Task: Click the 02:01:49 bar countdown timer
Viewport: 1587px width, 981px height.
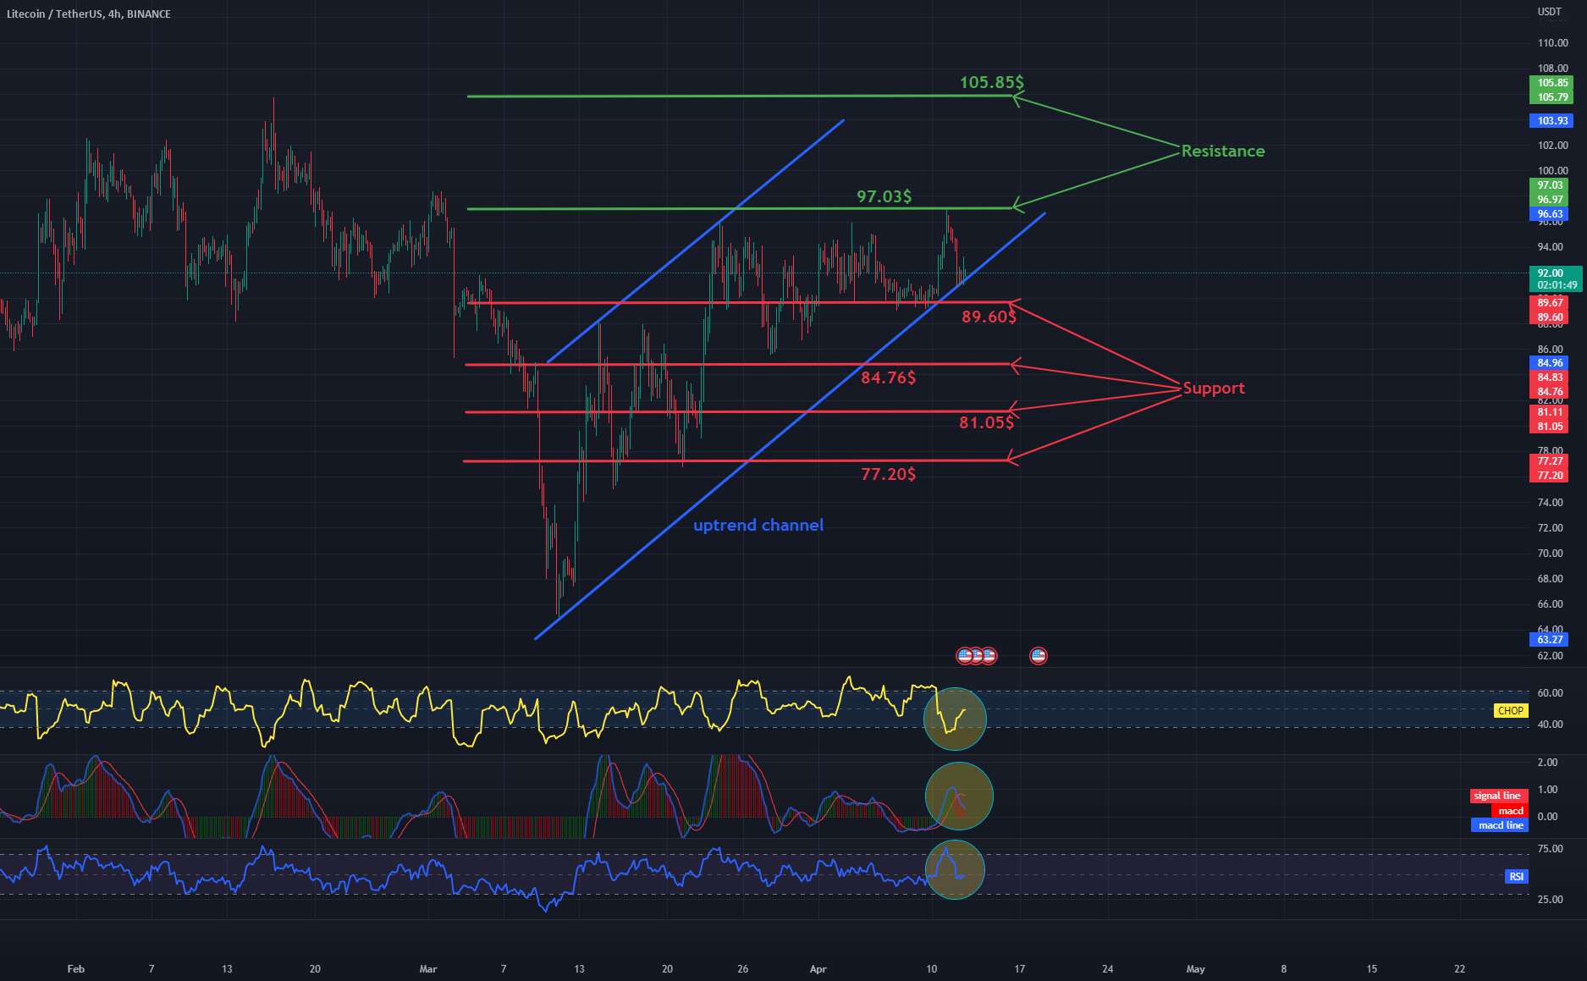Action: pyautogui.click(x=1557, y=285)
